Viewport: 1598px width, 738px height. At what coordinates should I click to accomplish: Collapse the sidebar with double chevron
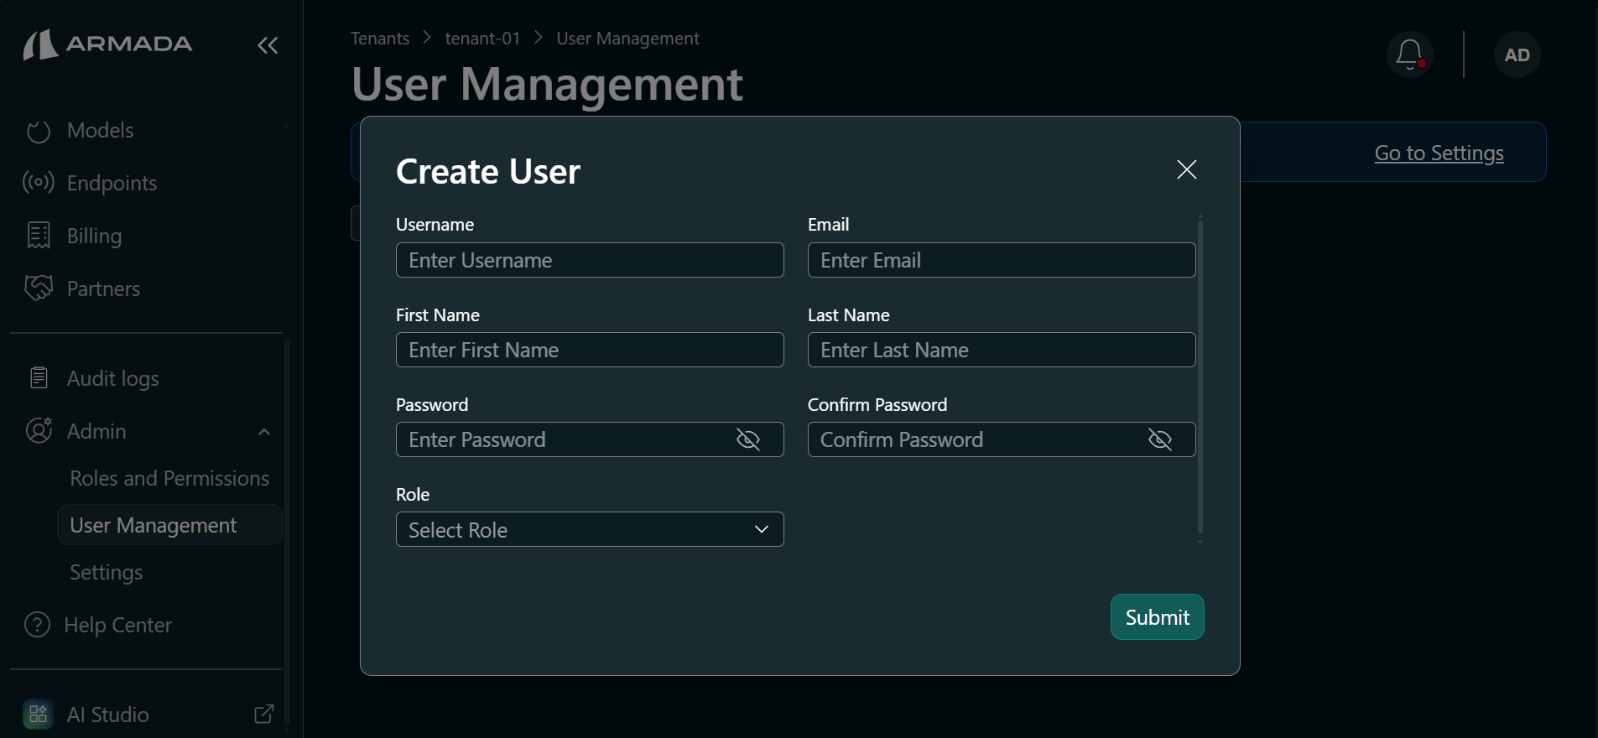point(268,45)
